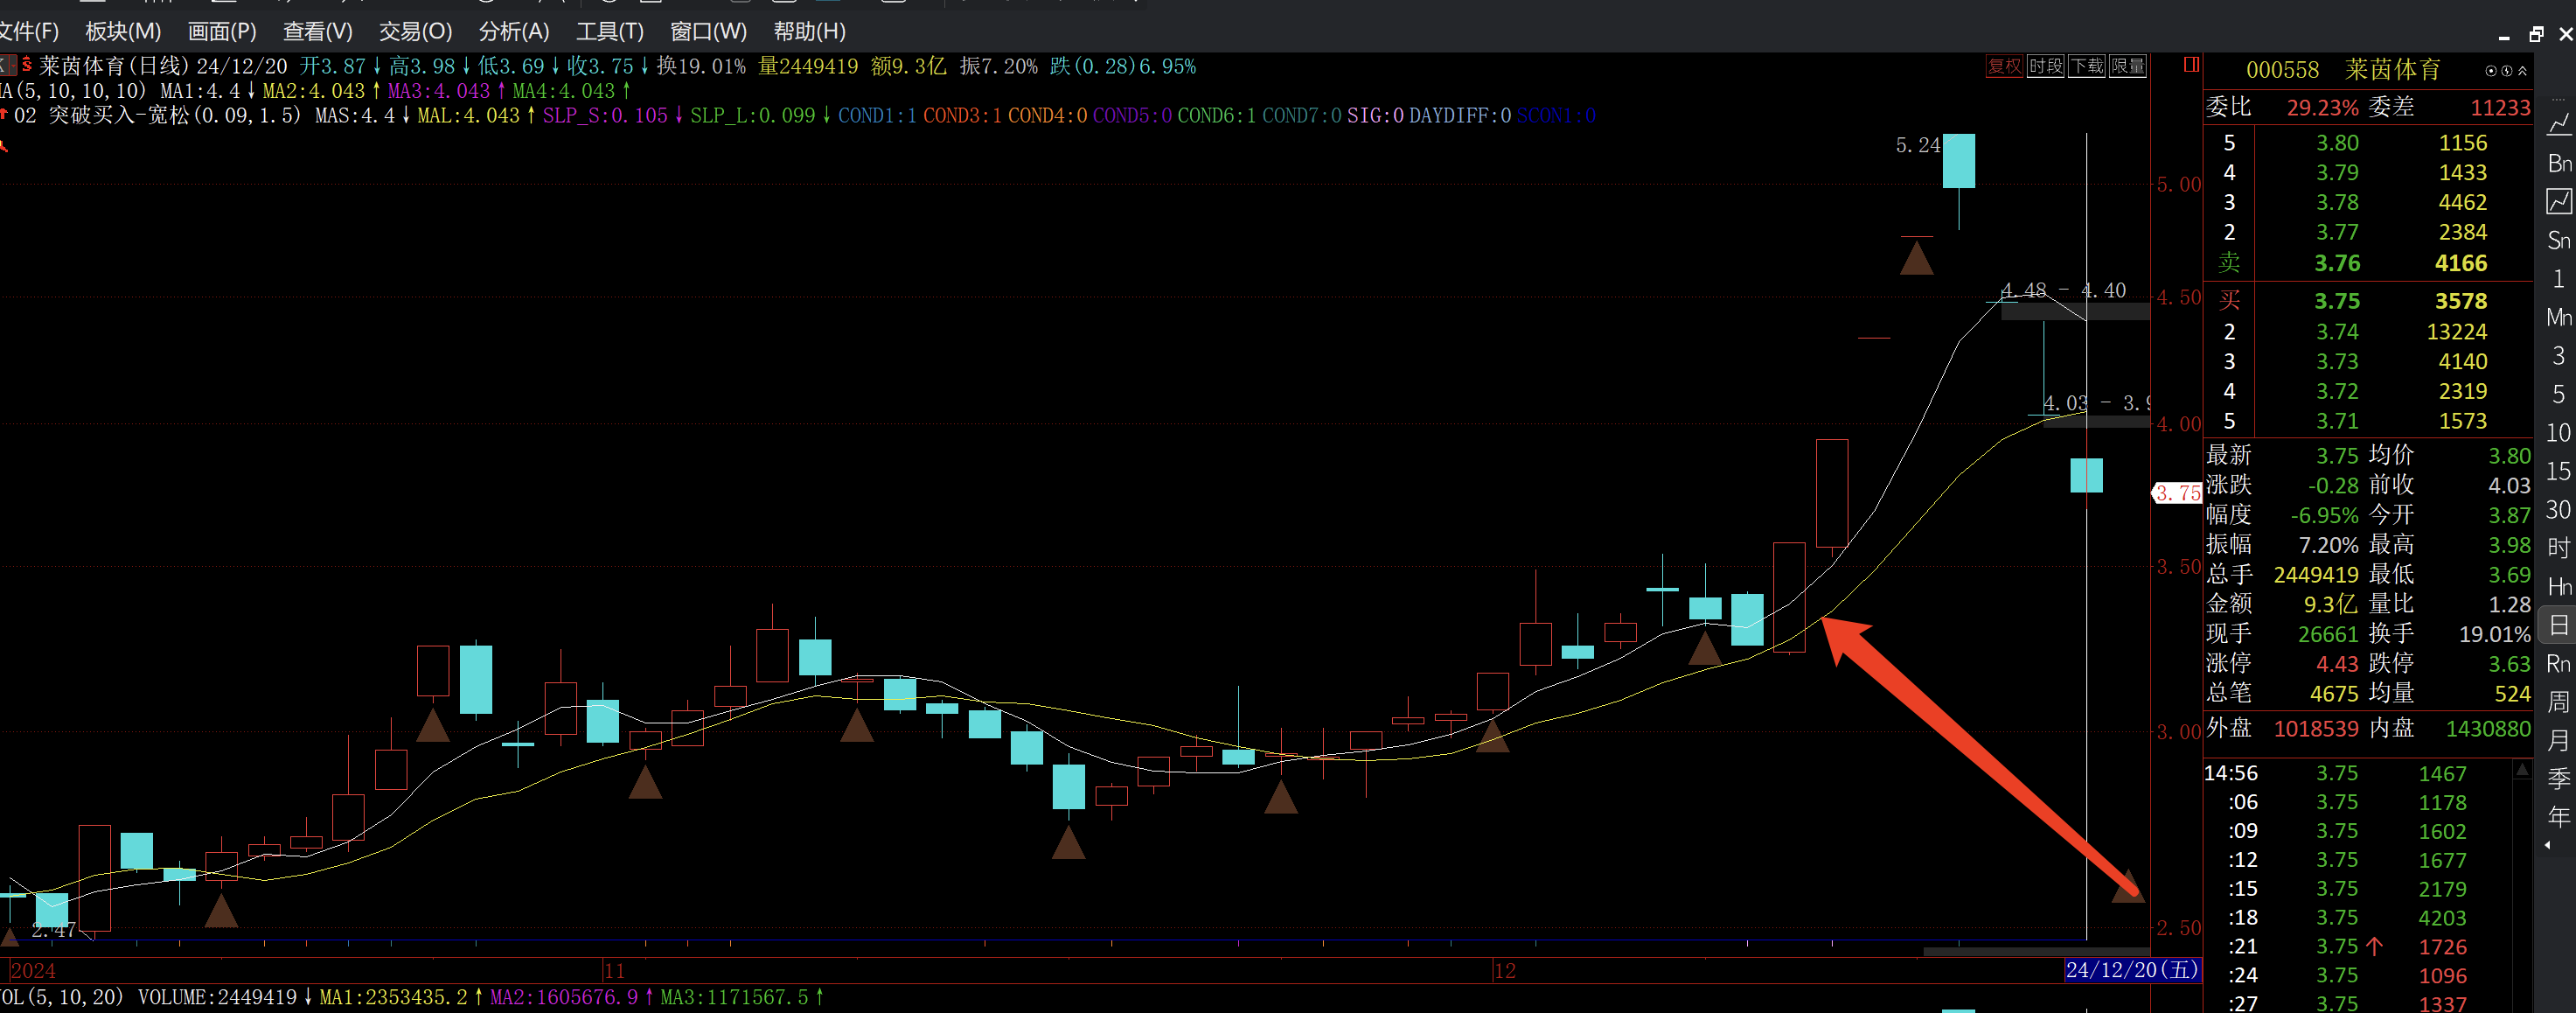This screenshot has height=1013, width=2576.
Task: Expand sidebar with small left arrow
Action: click(2548, 845)
